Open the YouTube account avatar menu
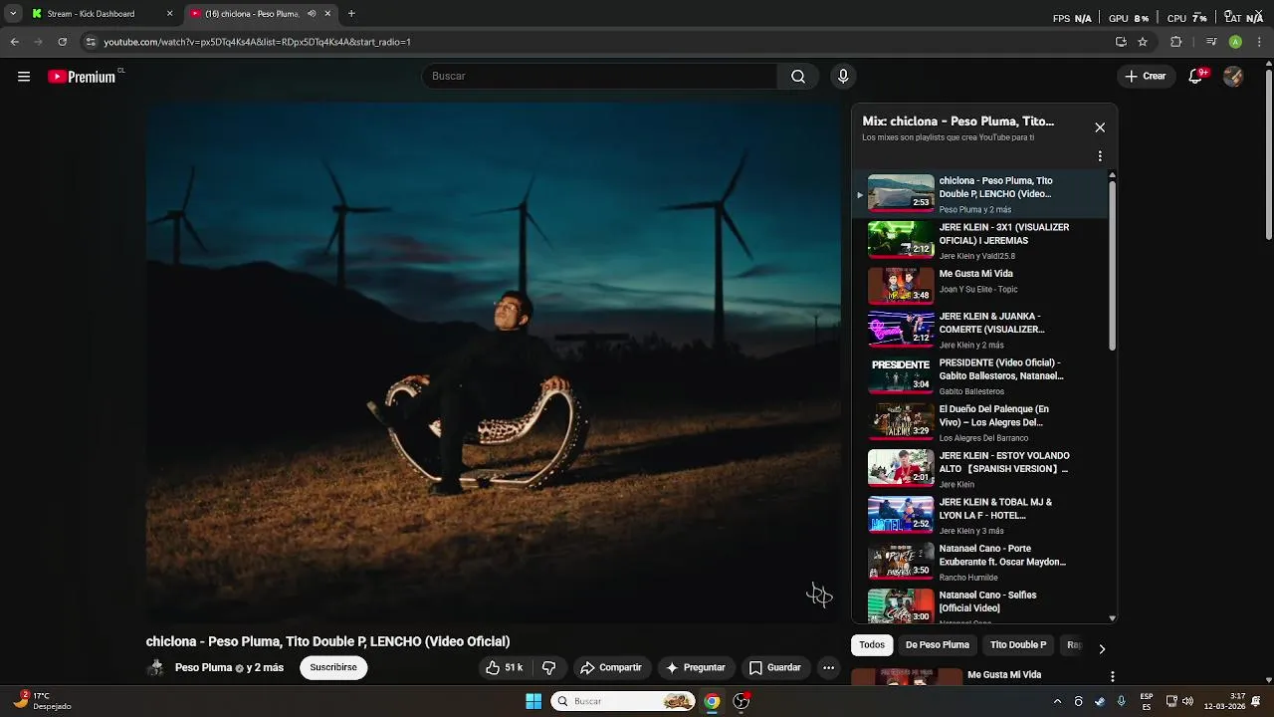Screen dimensions: 1274x717 [1233, 77]
